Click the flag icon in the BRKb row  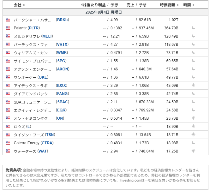8,20
